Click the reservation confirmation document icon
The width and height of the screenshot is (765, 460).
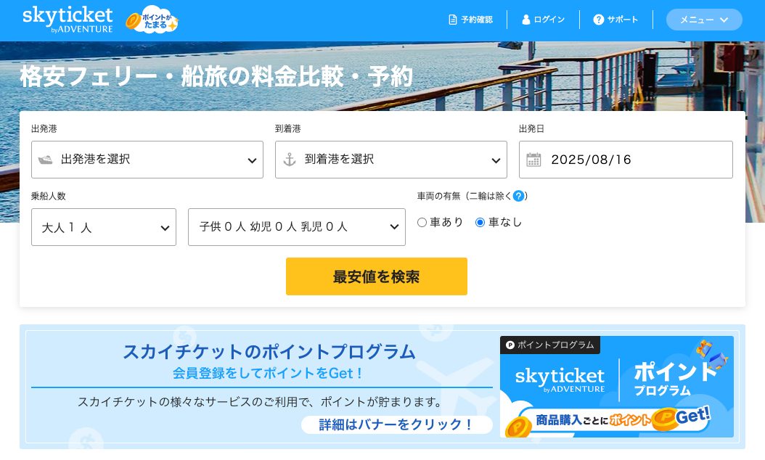(453, 20)
